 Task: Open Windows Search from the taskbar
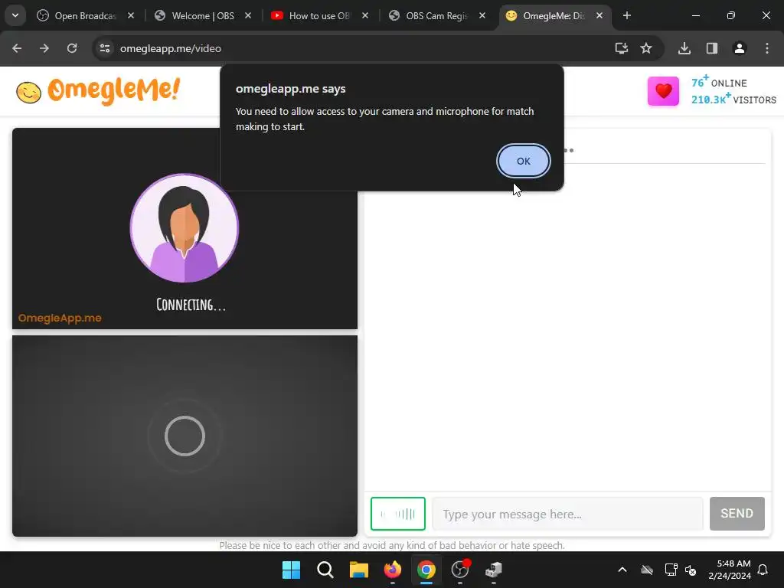325,570
